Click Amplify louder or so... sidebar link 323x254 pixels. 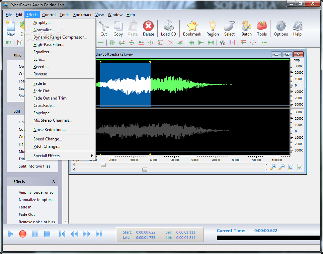(x=37, y=192)
